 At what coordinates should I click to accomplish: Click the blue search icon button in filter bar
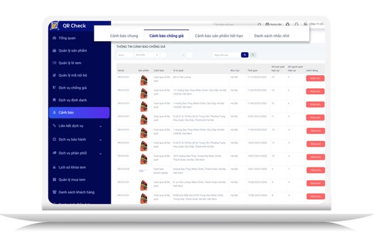[x=245, y=55]
